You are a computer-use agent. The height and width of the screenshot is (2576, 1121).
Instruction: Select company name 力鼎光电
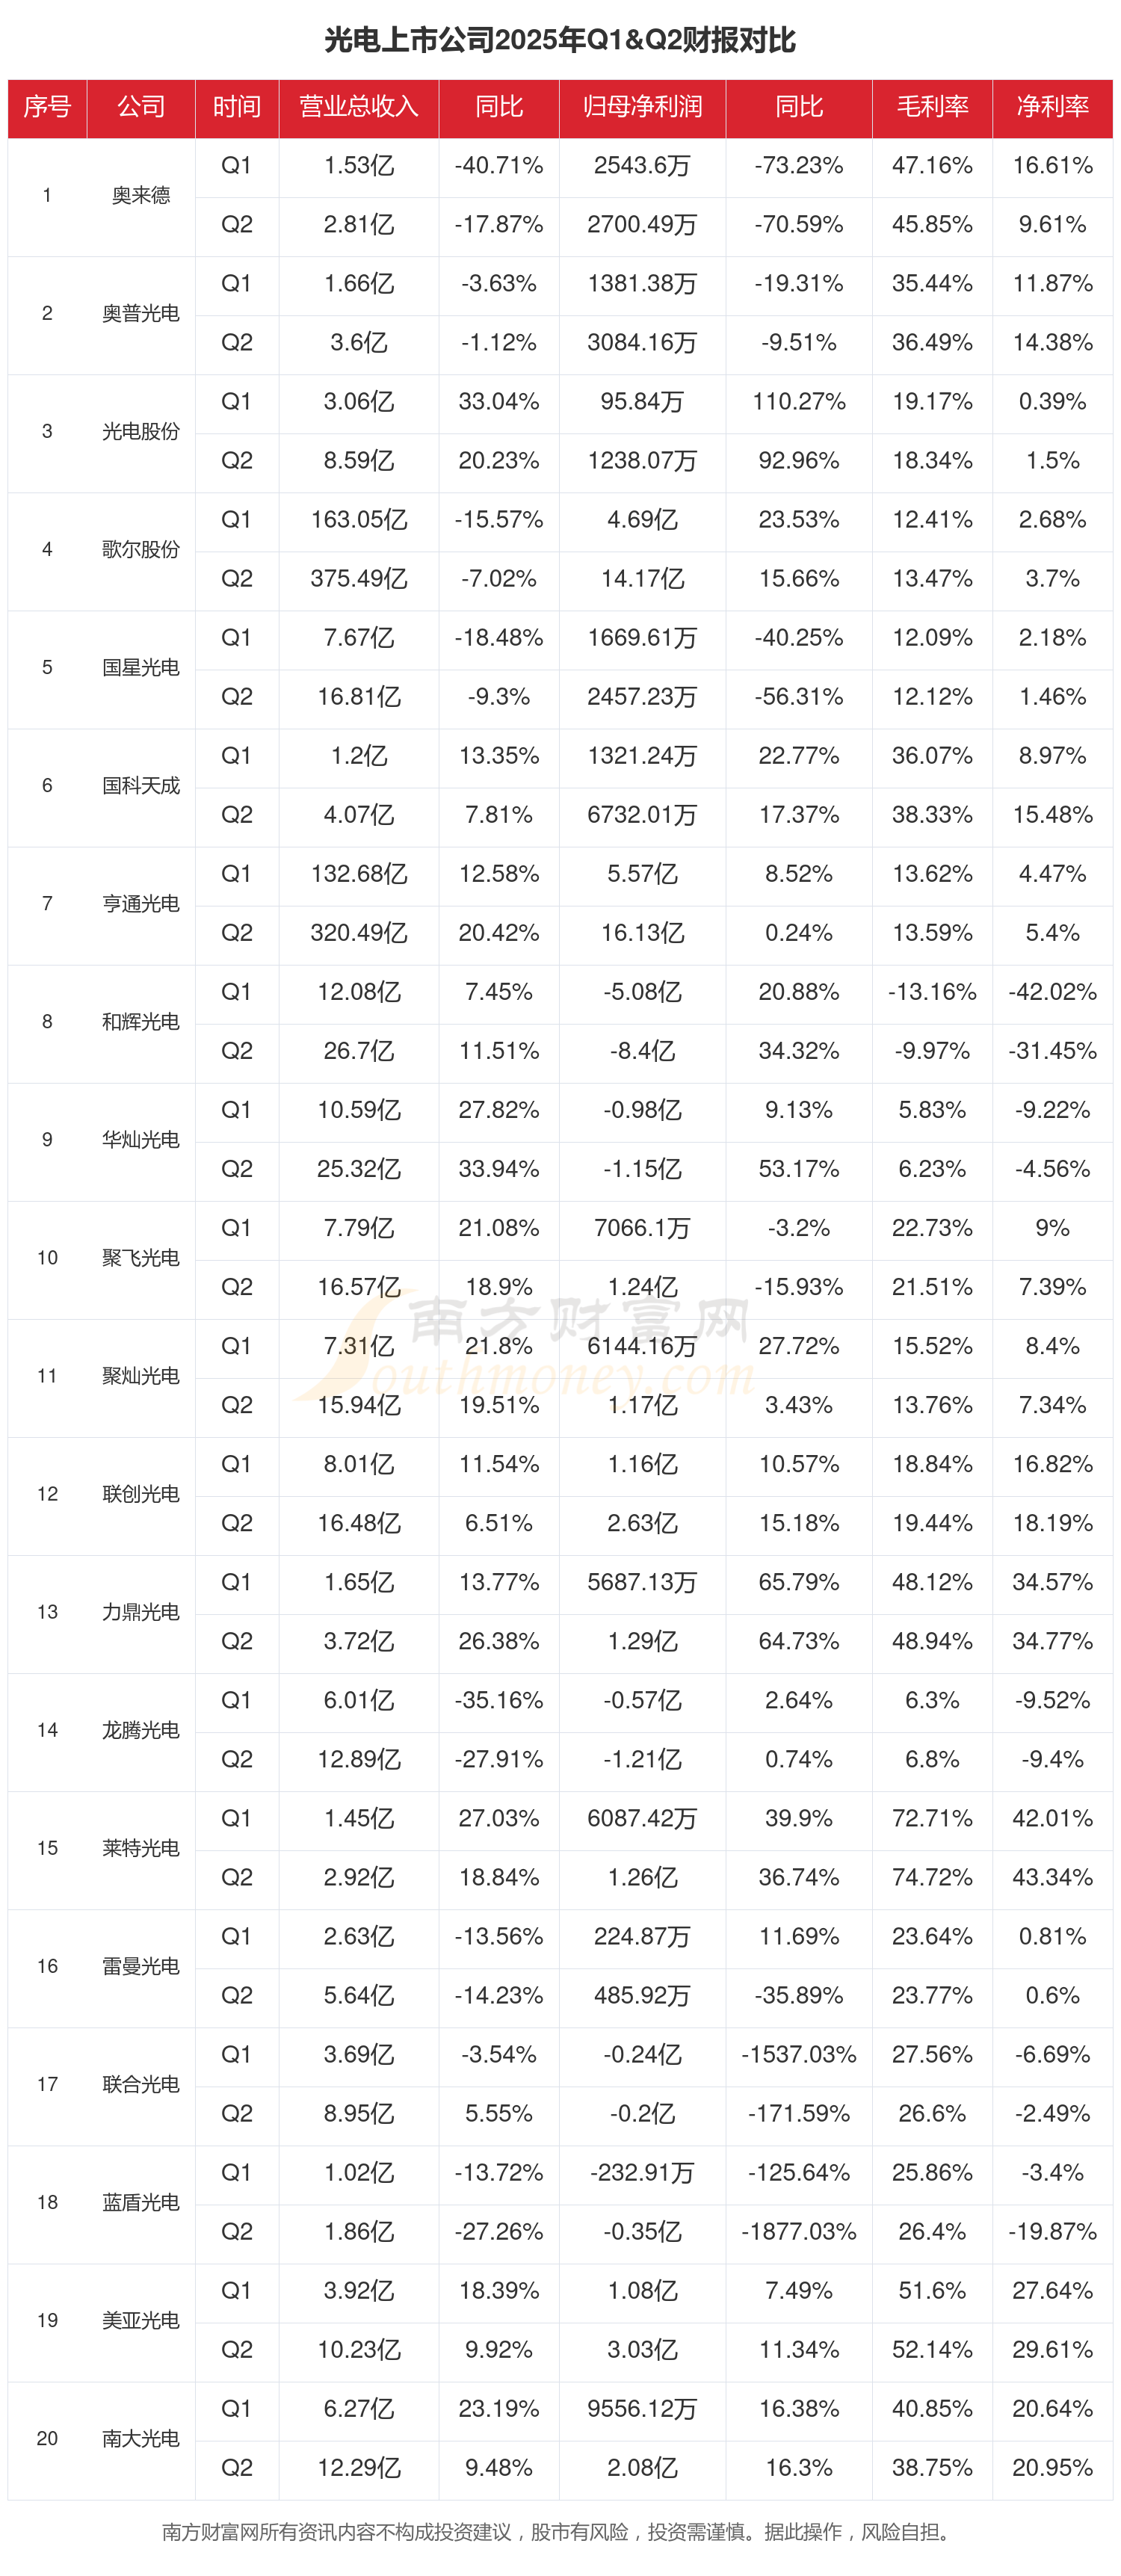coord(140,1612)
